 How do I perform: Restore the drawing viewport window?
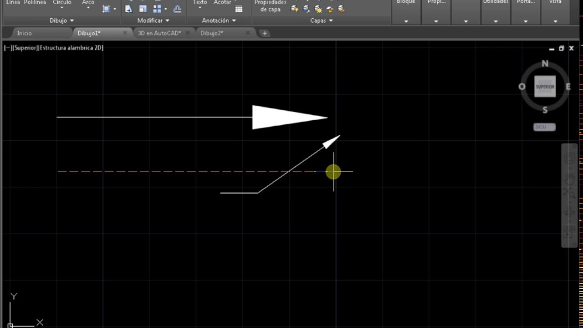tap(562, 48)
